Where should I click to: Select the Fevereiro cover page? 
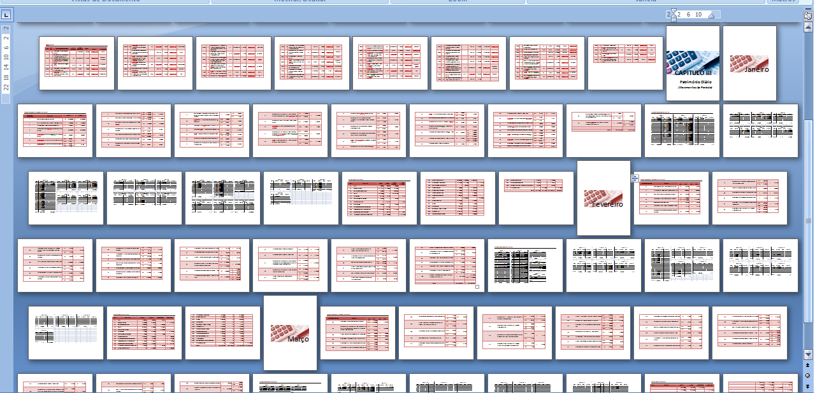coord(603,198)
